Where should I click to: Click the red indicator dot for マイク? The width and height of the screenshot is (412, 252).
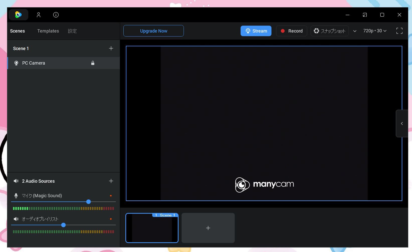tap(111, 196)
